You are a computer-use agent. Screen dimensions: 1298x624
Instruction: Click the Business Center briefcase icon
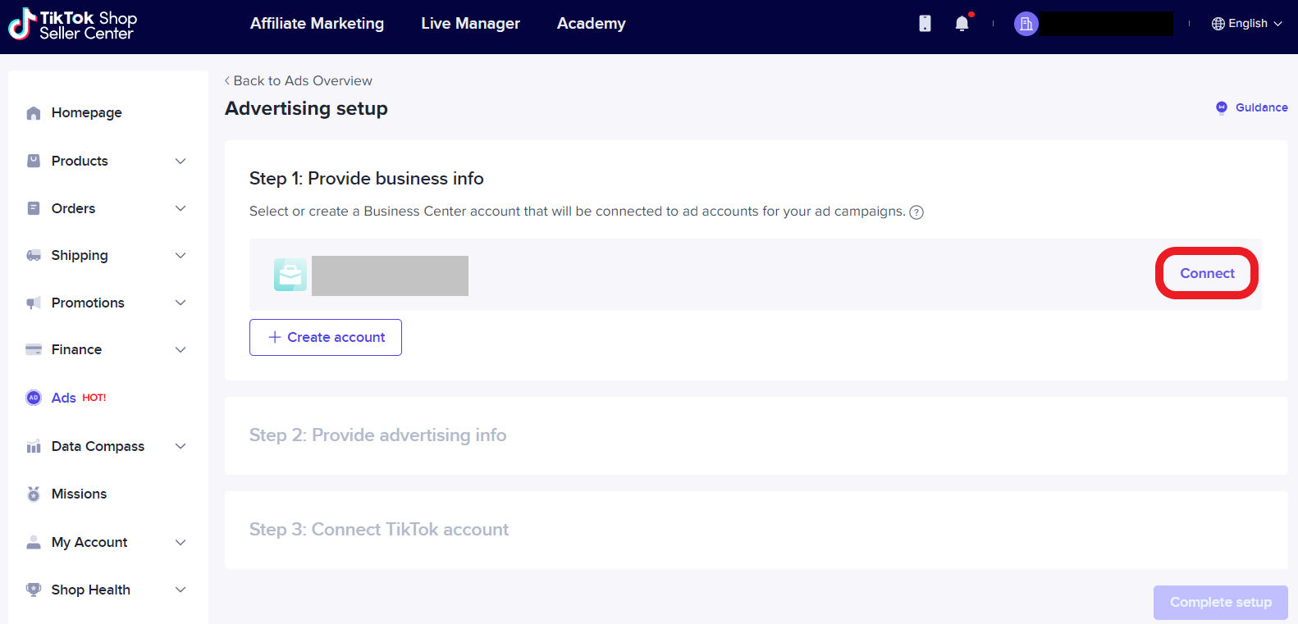coord(290,275)
